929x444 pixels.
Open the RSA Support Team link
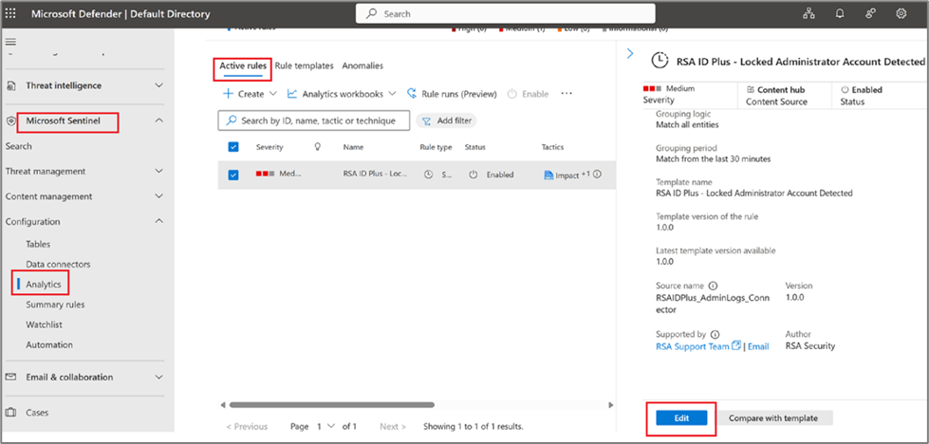pos(692,346)
